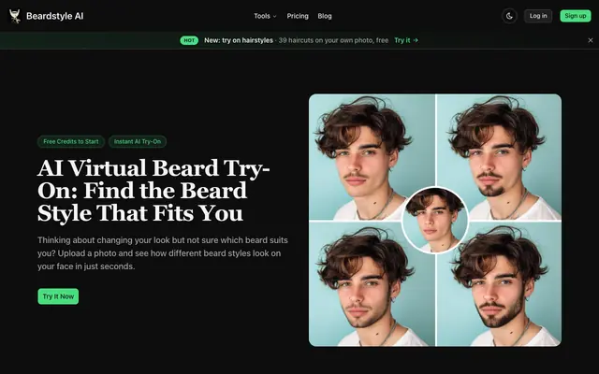Screen dimensions: 599x374
Task: Click the Instant AI Try-On tag
Action: [138, 141]
